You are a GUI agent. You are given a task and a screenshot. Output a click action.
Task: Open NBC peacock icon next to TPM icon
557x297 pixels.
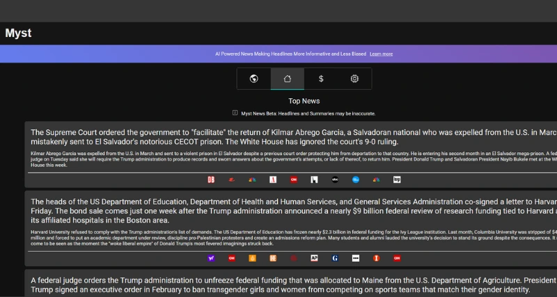pyautogui.click(x=376, y=180)
